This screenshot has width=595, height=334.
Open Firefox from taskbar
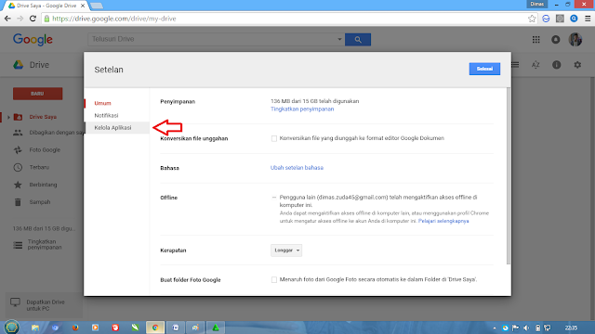pos(75,328)
